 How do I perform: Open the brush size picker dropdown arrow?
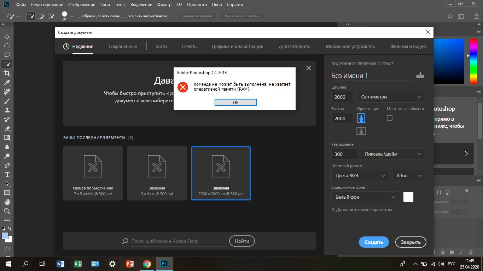72,16
